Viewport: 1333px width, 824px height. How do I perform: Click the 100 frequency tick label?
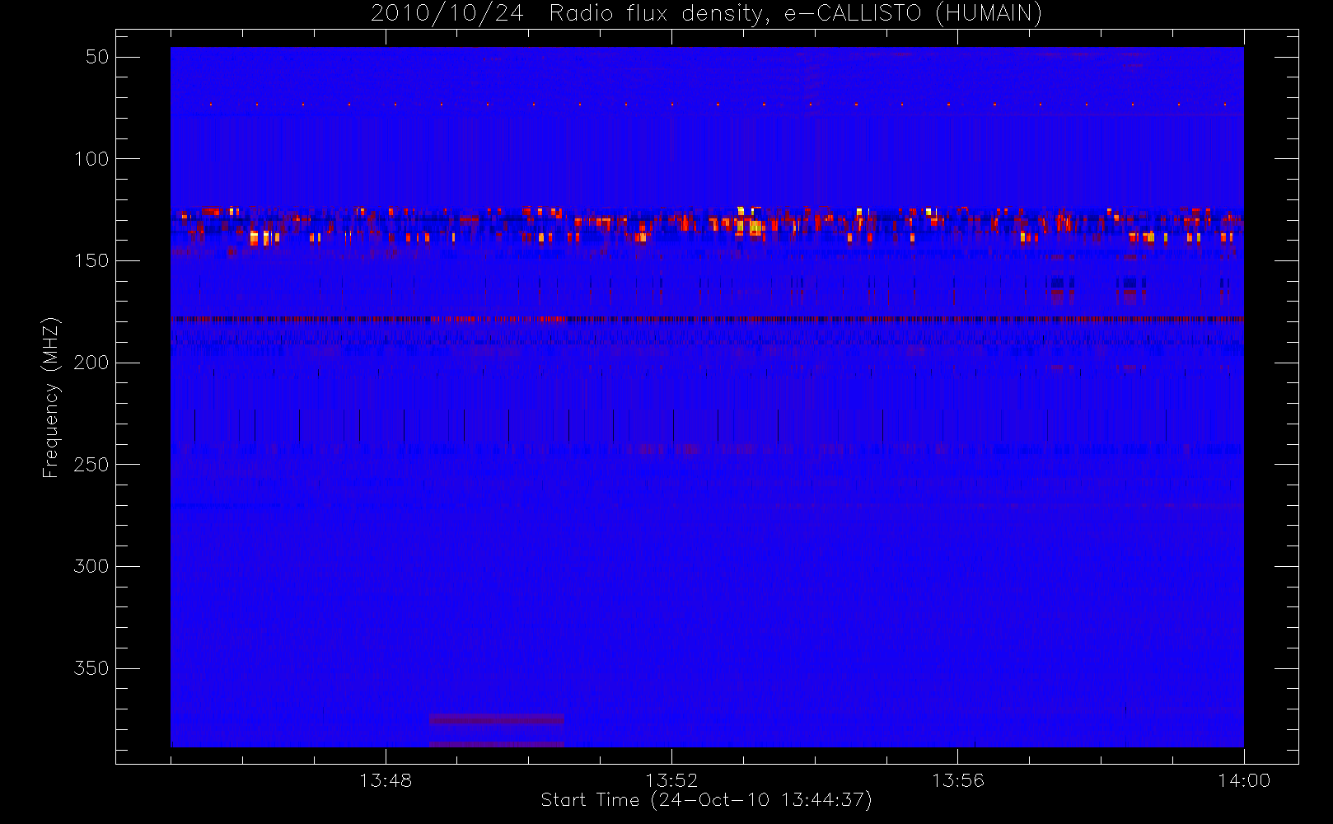click(x=91, y=159)
